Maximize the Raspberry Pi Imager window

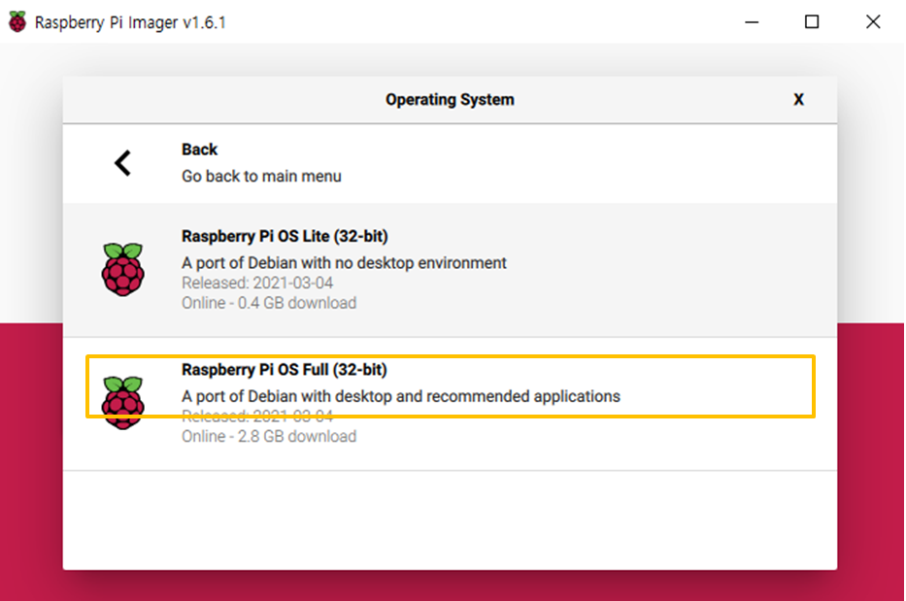pyautogui.click(x=812, y=22)
